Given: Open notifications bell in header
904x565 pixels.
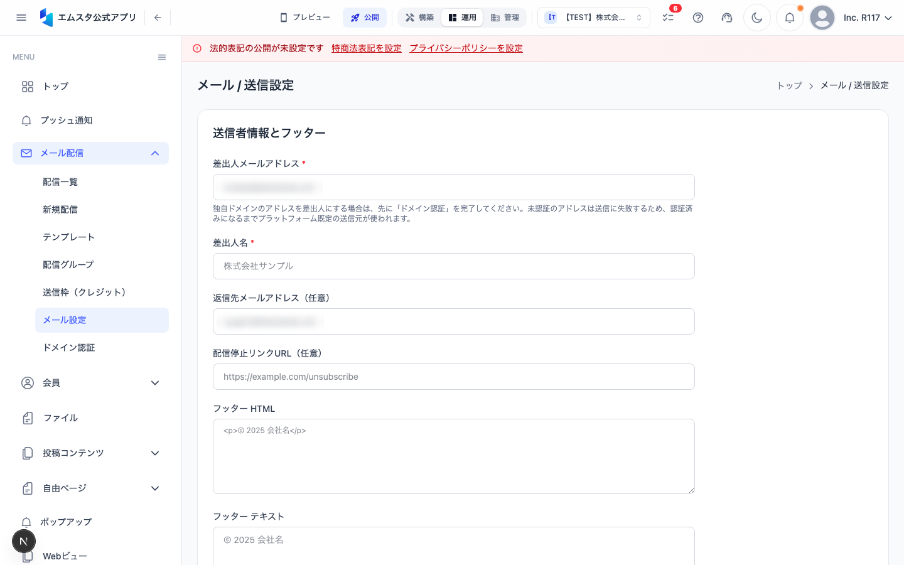Looking at the screenshot, I should point(790,18).
